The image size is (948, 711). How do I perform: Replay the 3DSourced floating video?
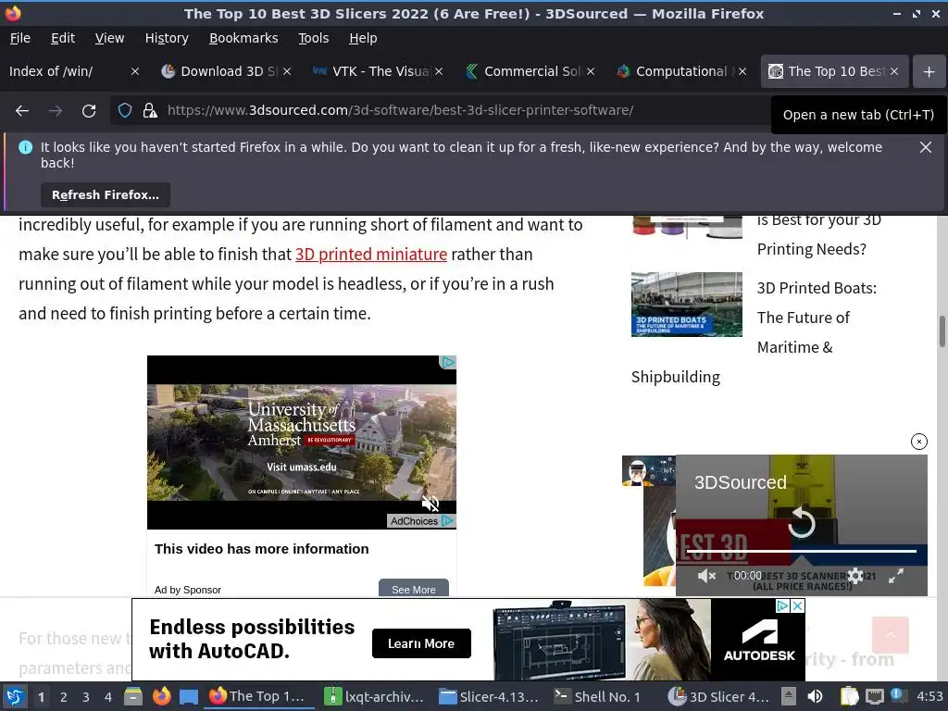click(802, 522)
